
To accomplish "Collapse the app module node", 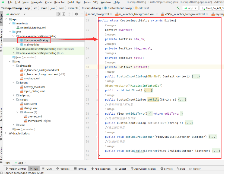I will click(x=6, y=19).
